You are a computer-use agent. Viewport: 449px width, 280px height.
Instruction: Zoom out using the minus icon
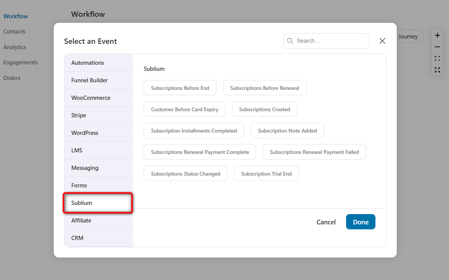pos(437,46)
